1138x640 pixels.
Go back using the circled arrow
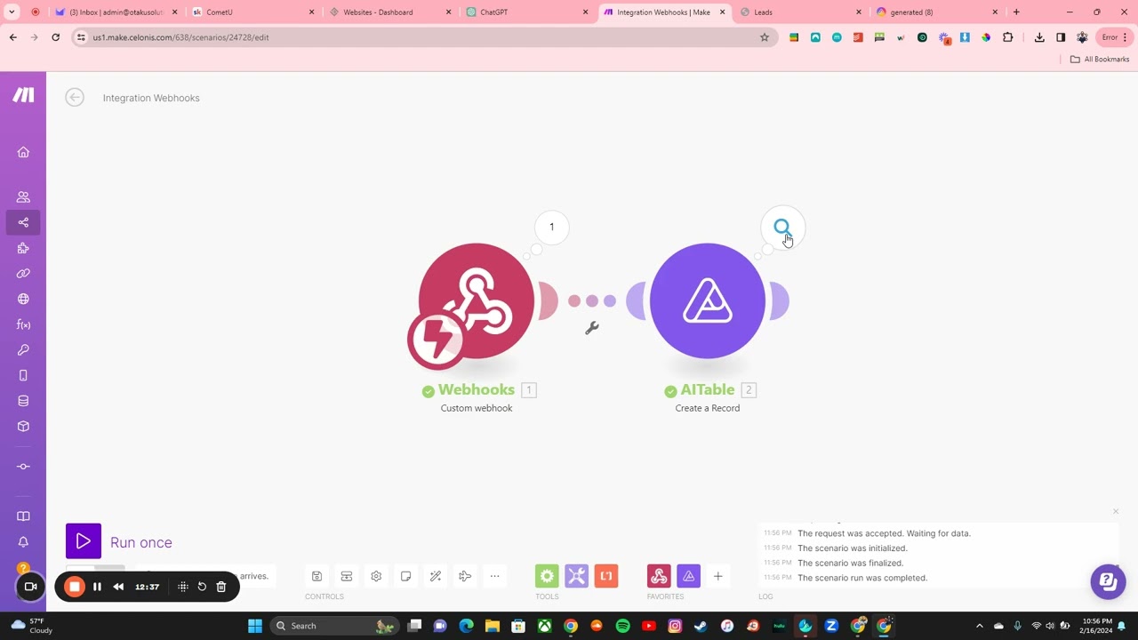pyautogui.click(x=75, y=98)
